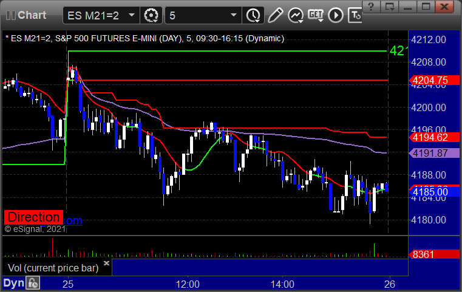Select the pencil drawing tools icon
462x292 pixels.
click(x=275, y=15)
